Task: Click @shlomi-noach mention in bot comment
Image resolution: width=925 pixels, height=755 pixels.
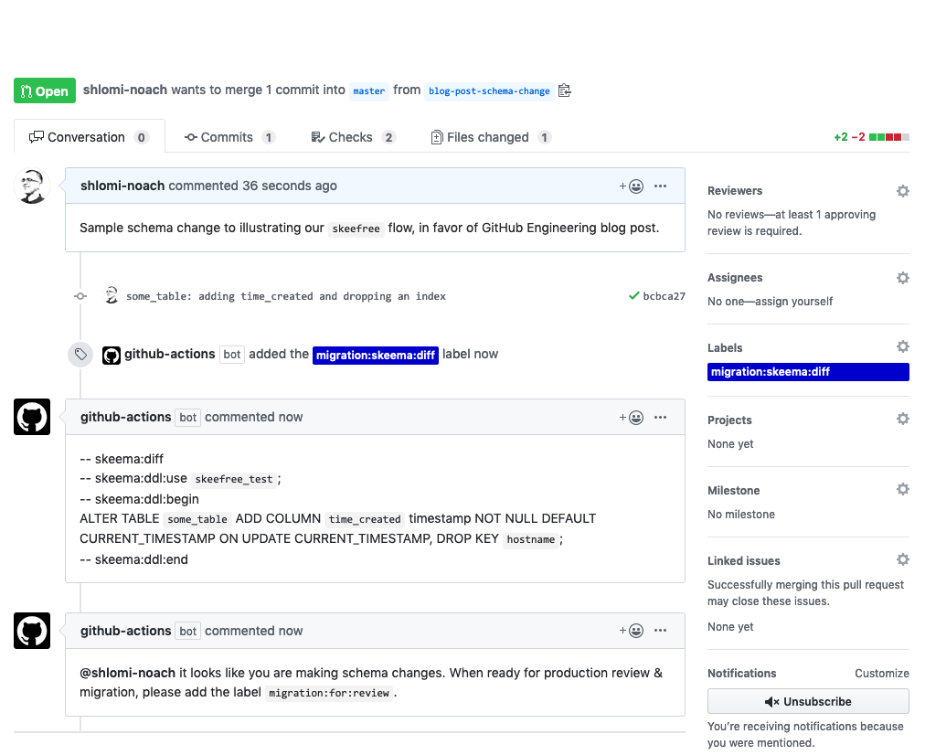Action: coord(127,673)
